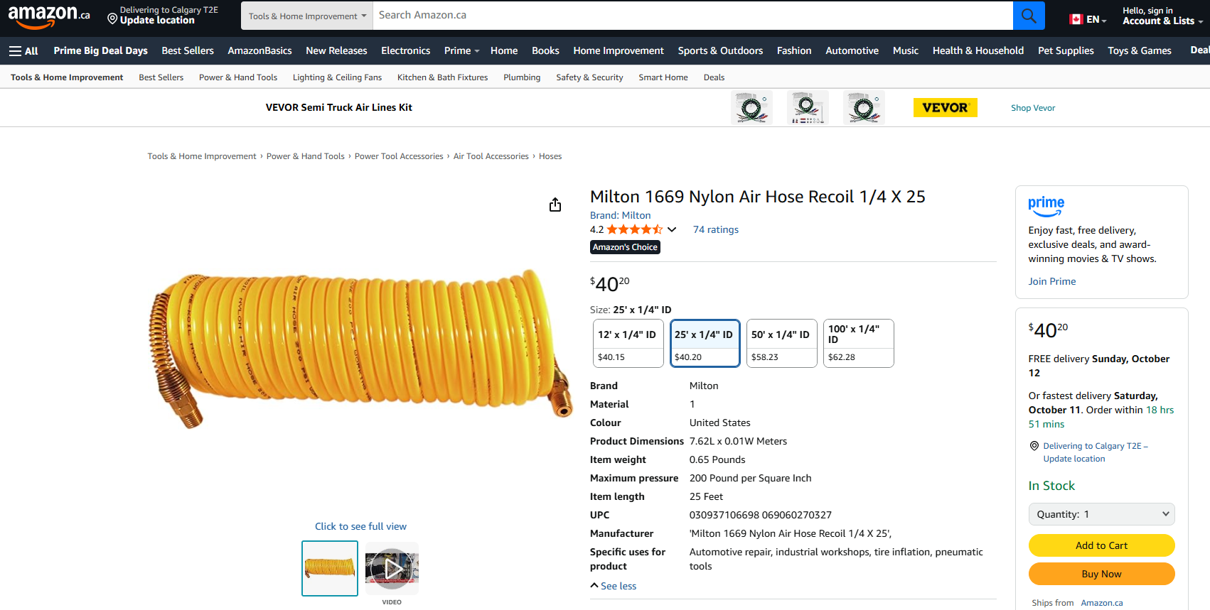Open Toys & Games

coord(1140,50)
